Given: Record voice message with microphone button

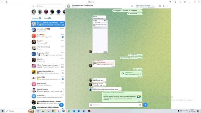Looking at the screenshot, I should click(x=145, y=105).
